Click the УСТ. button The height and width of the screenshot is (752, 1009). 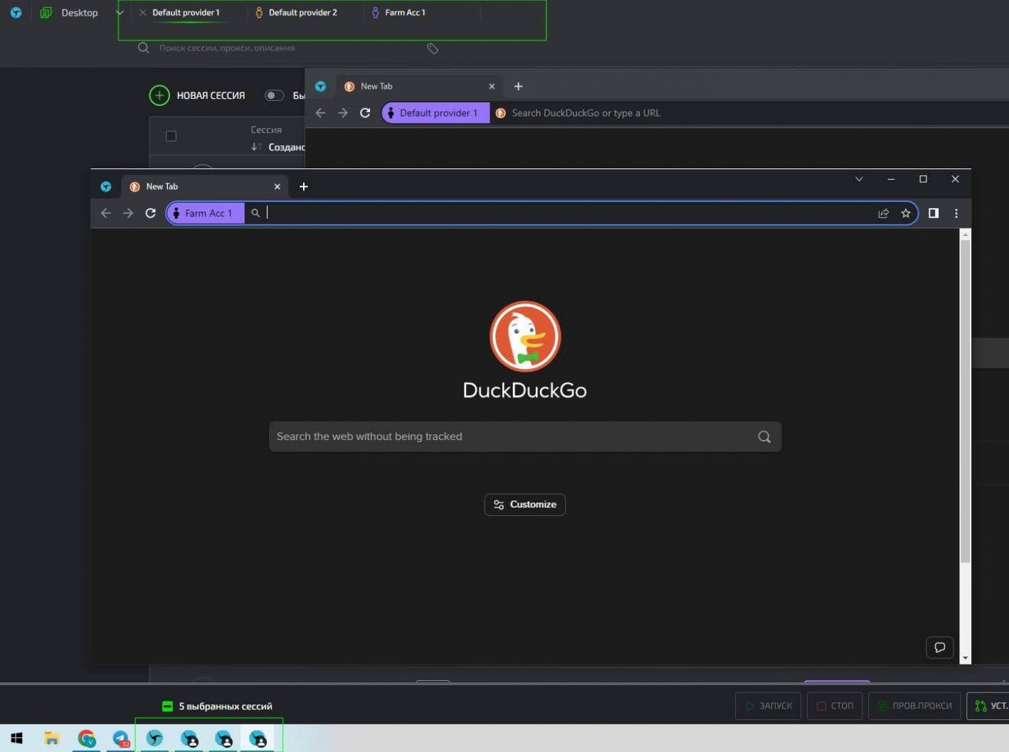pyautogui.click(x=988, y=706)
